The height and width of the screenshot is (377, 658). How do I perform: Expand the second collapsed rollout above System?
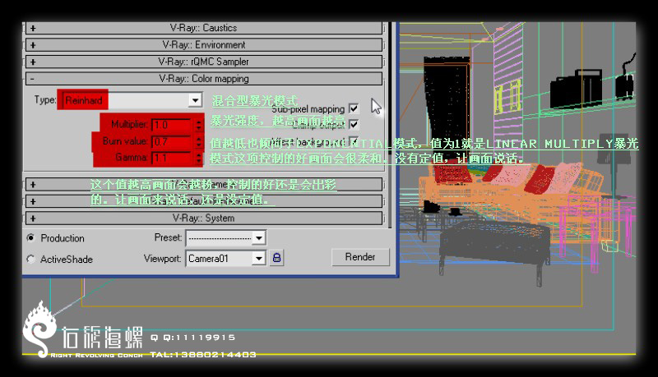204,201
